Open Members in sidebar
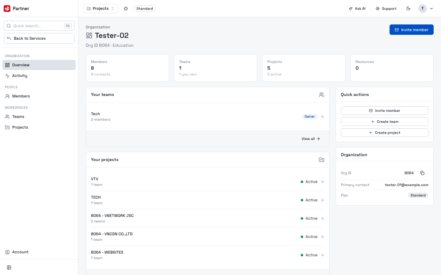This screenshot has width=441, height=275. (x=39, y=96)
